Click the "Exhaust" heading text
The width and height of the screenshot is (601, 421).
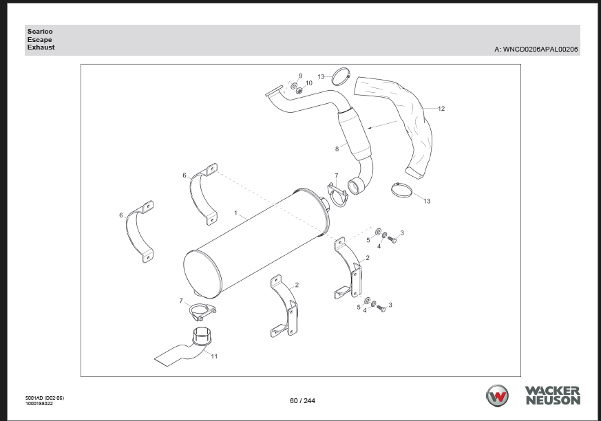point(41,47)
